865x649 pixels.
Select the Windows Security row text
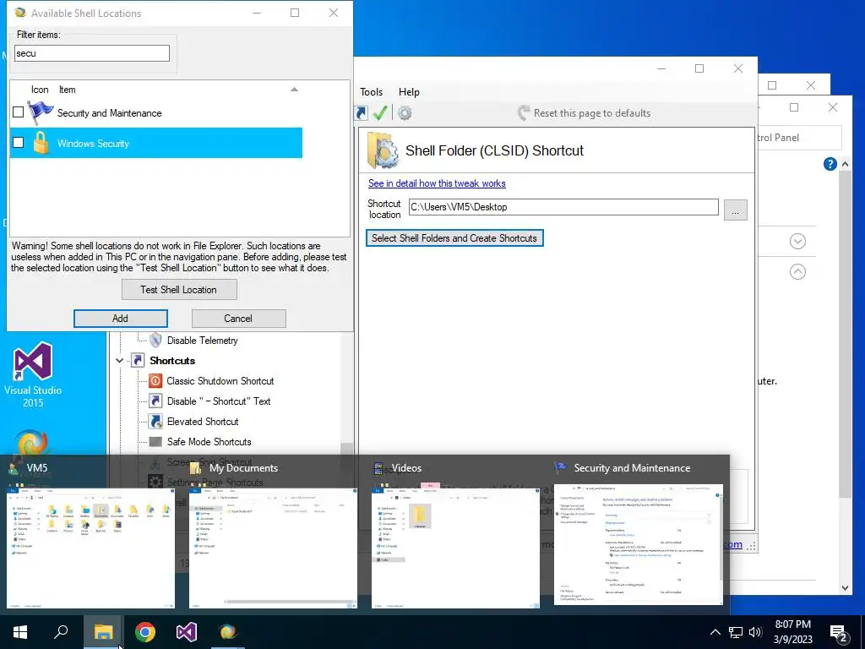pyautogui.click(x=93, y=144)
